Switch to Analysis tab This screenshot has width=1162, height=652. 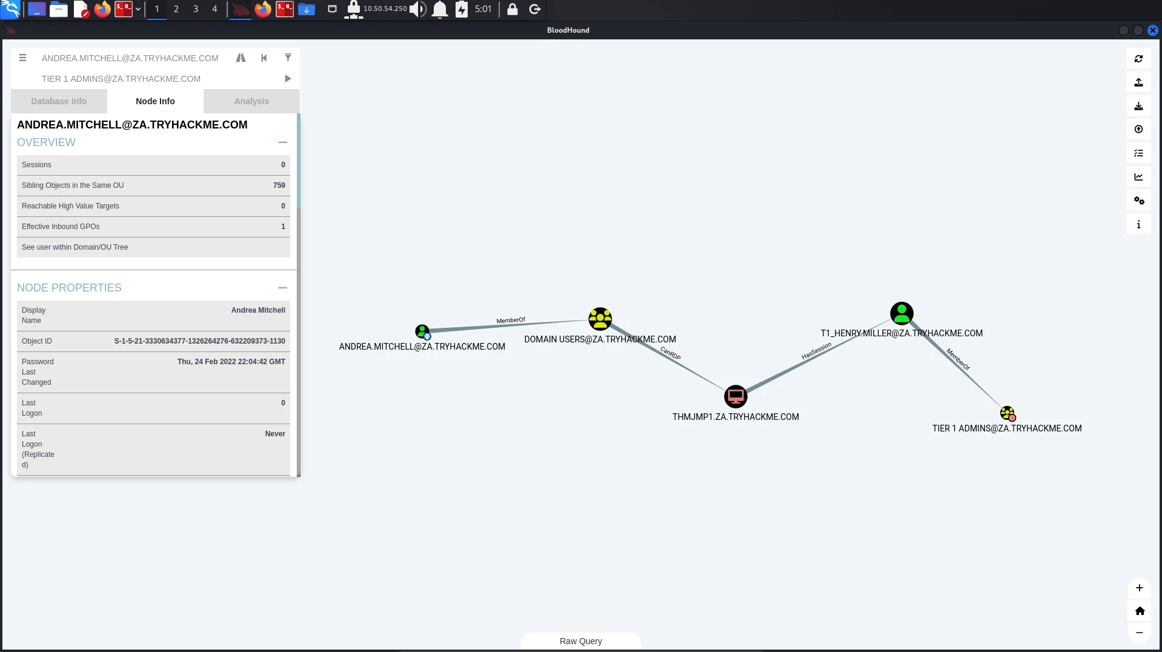click(251, 101)
